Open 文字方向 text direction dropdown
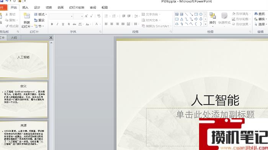This screenshot has width=268, height=150. pyautogui.click(x=151, y=14)
